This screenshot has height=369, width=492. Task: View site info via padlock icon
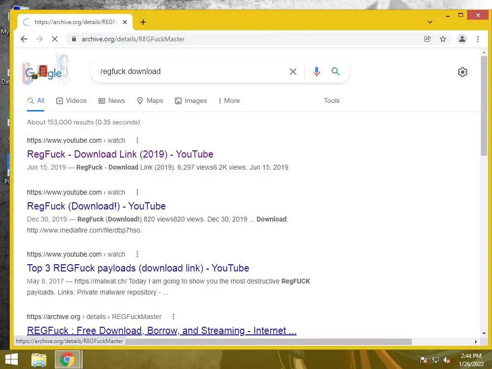[74, 39]
